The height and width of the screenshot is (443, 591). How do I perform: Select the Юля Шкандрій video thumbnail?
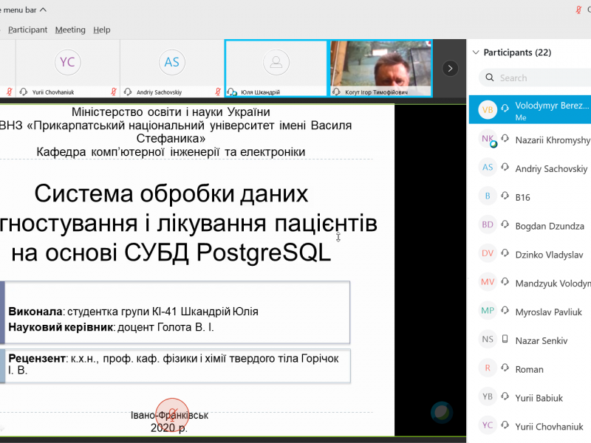tap(276, 68)
